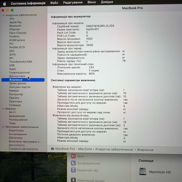Click the serial number D862197A3BFL3L2E8
The height and width of the screenshot is (182, 182).
(x=100, y=26)
